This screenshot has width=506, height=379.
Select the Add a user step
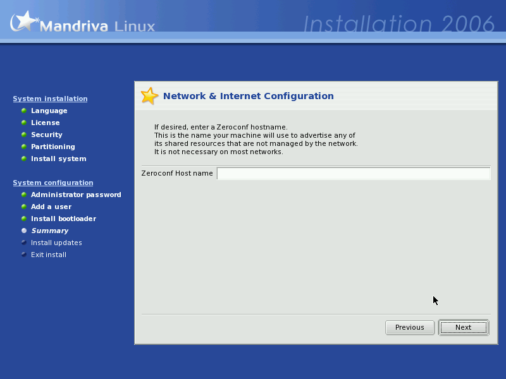coord(51,207)
